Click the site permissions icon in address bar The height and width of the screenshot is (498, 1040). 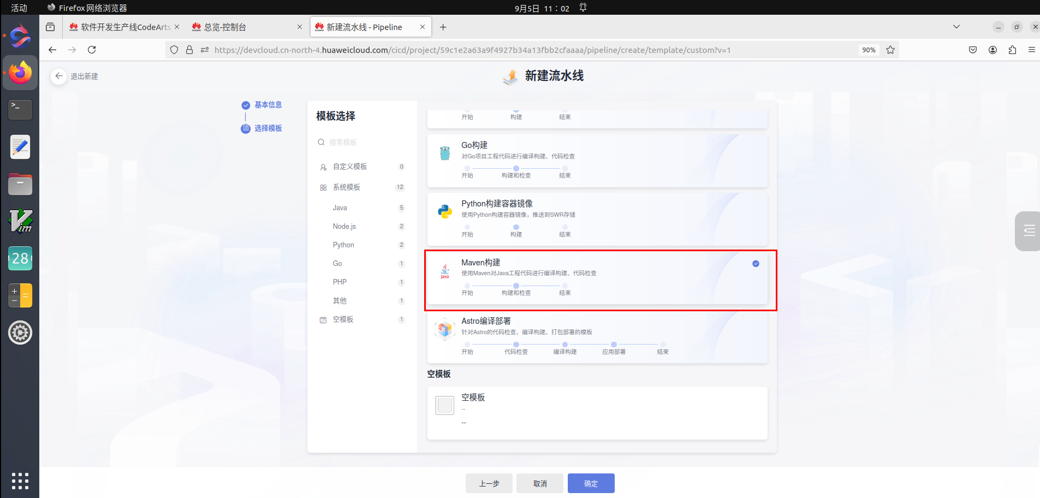(x=205, y=50)
